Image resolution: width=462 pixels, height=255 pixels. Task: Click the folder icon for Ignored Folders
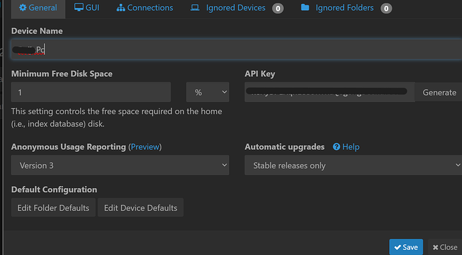(305, 7)
